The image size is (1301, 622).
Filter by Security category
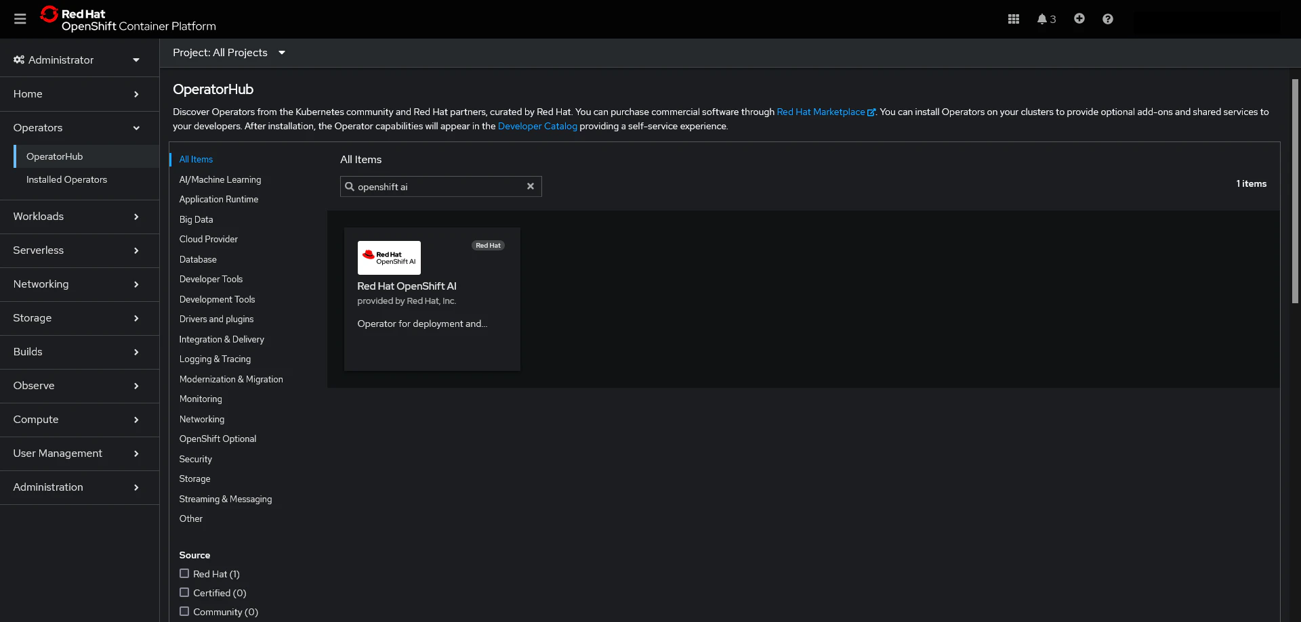coord(196,459)
